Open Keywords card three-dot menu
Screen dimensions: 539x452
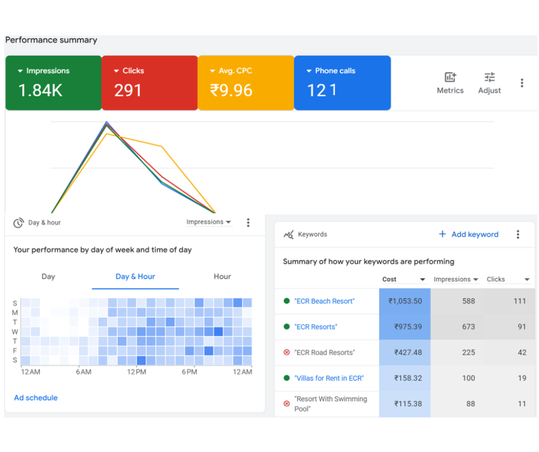click(518, 235)
